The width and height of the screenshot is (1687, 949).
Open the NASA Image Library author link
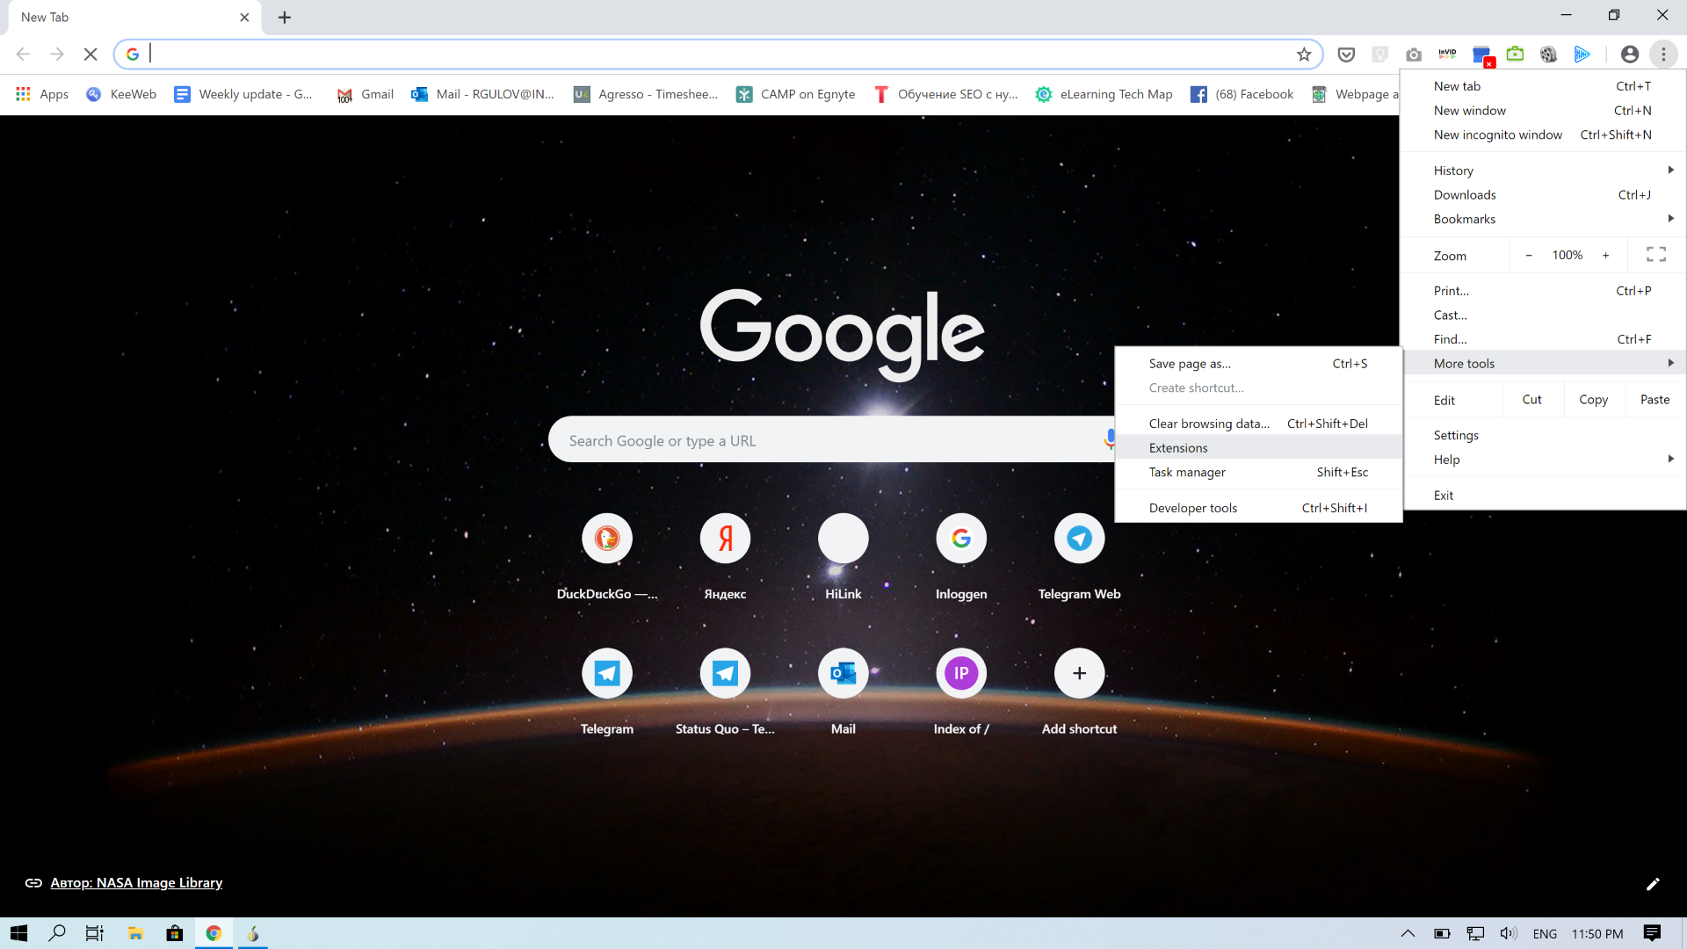(136, 883)
